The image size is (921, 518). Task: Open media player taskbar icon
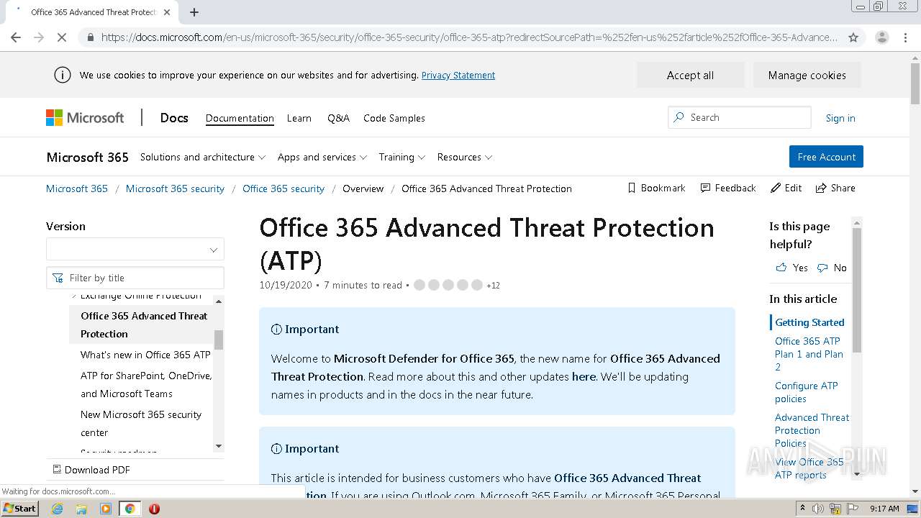pos(106,509)
